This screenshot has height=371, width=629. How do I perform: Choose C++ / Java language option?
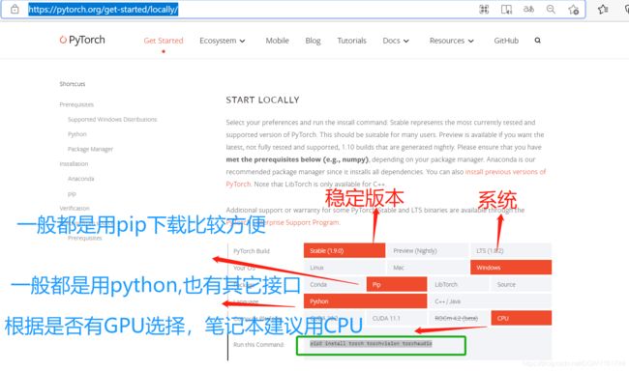pyautogui.click(x=491, y=301)
